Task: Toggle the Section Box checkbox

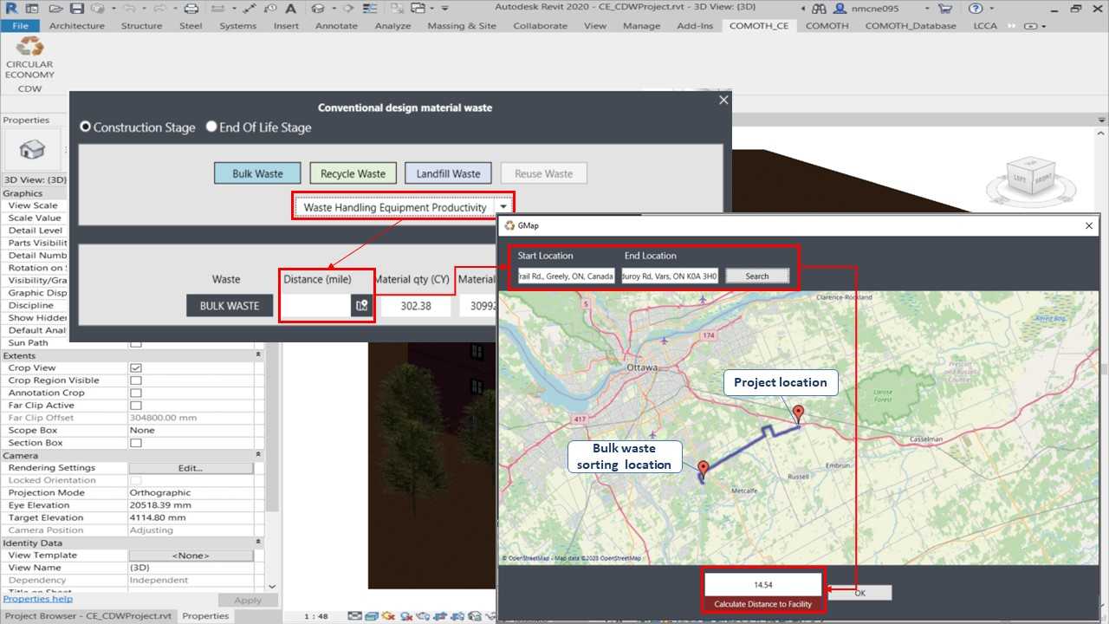Action: (x=135, y=443)
